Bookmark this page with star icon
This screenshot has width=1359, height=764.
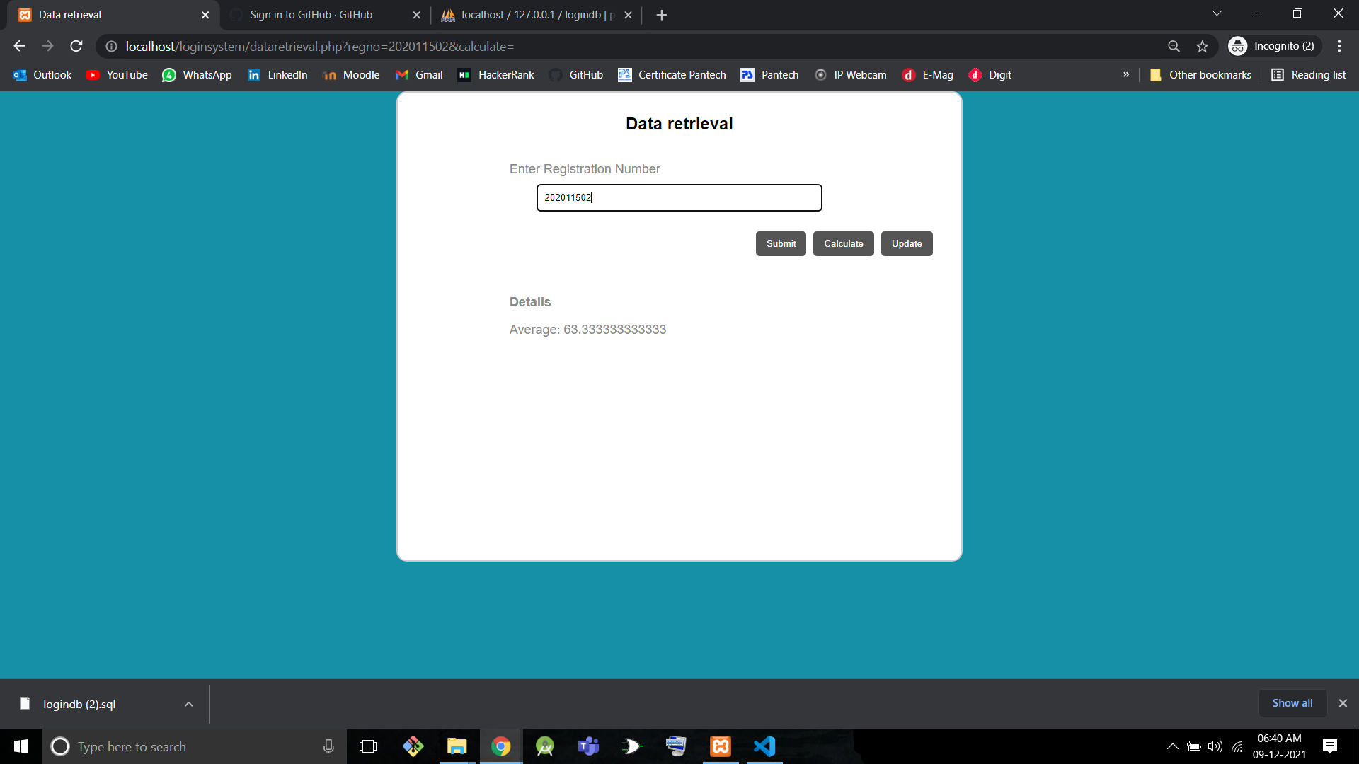click(x=1202, y=46)
